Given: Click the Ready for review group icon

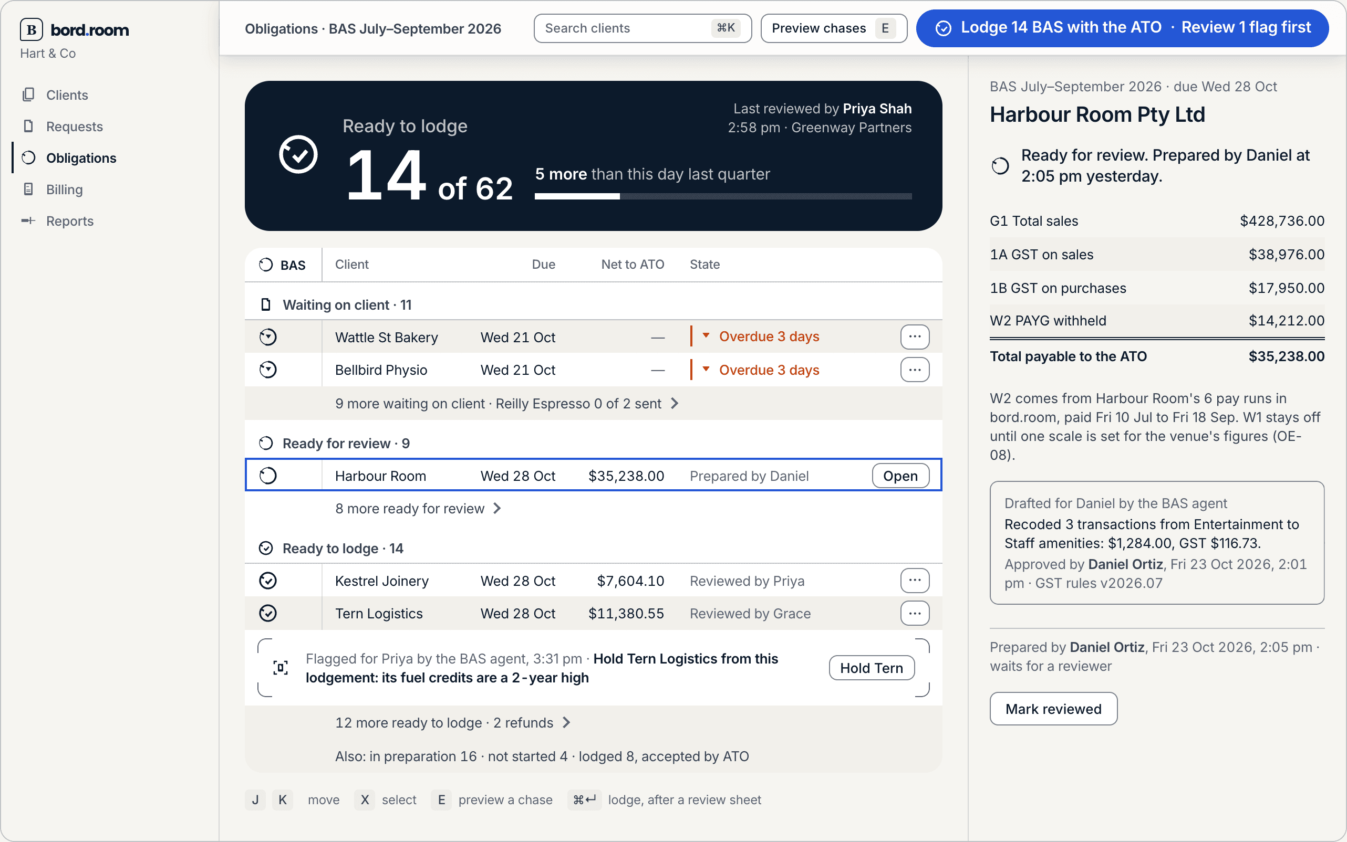Looking at the screenshot, I should pyautogui.click(x=266, y=443).
